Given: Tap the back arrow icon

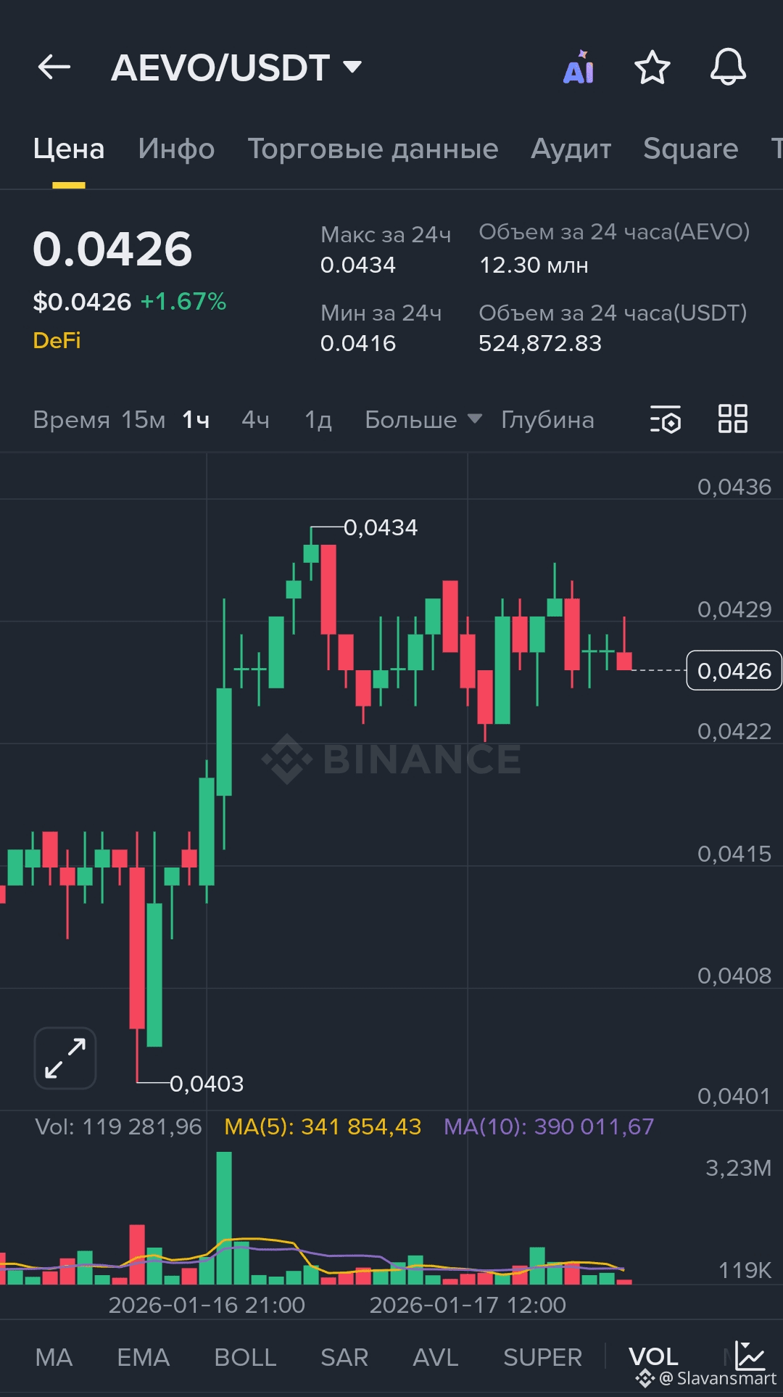Looking at the screenshot, I should pyautogui.click(x=54, y=67).
